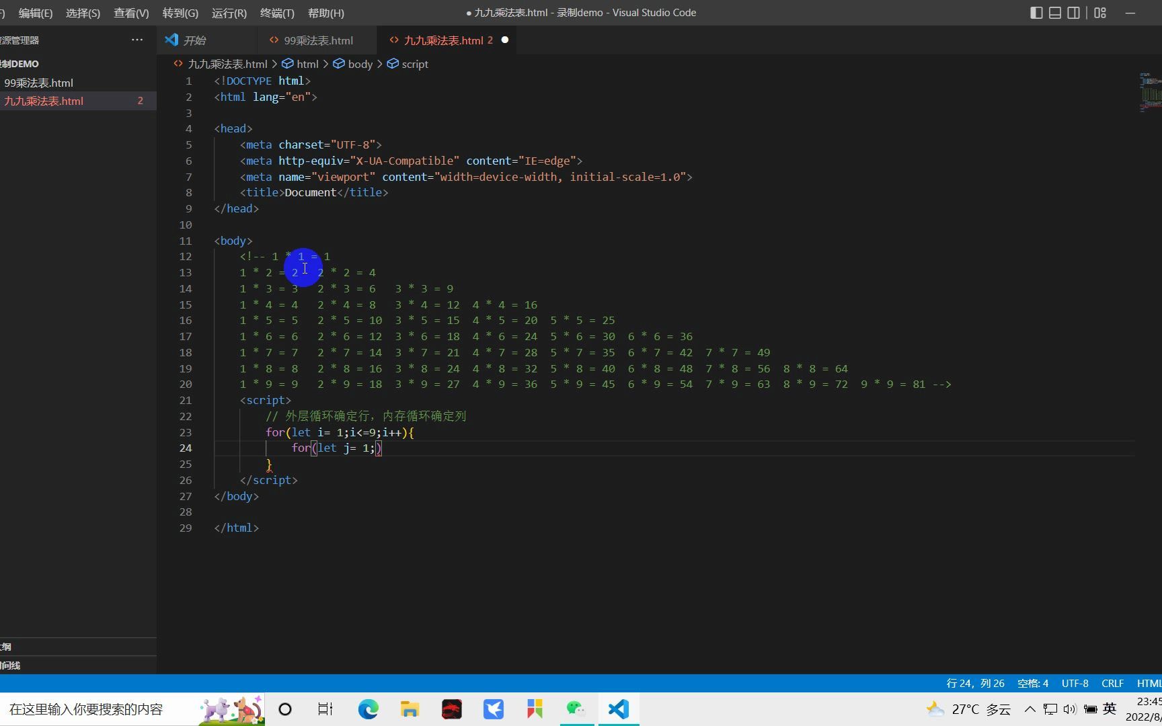The image size is (1162, 726).
Task: Collapse DEMO folder section header
Action: point(78,64)
